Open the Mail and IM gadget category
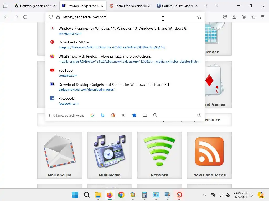The height and width of the screenshot is (201, 269). click(x=60, y=155)
